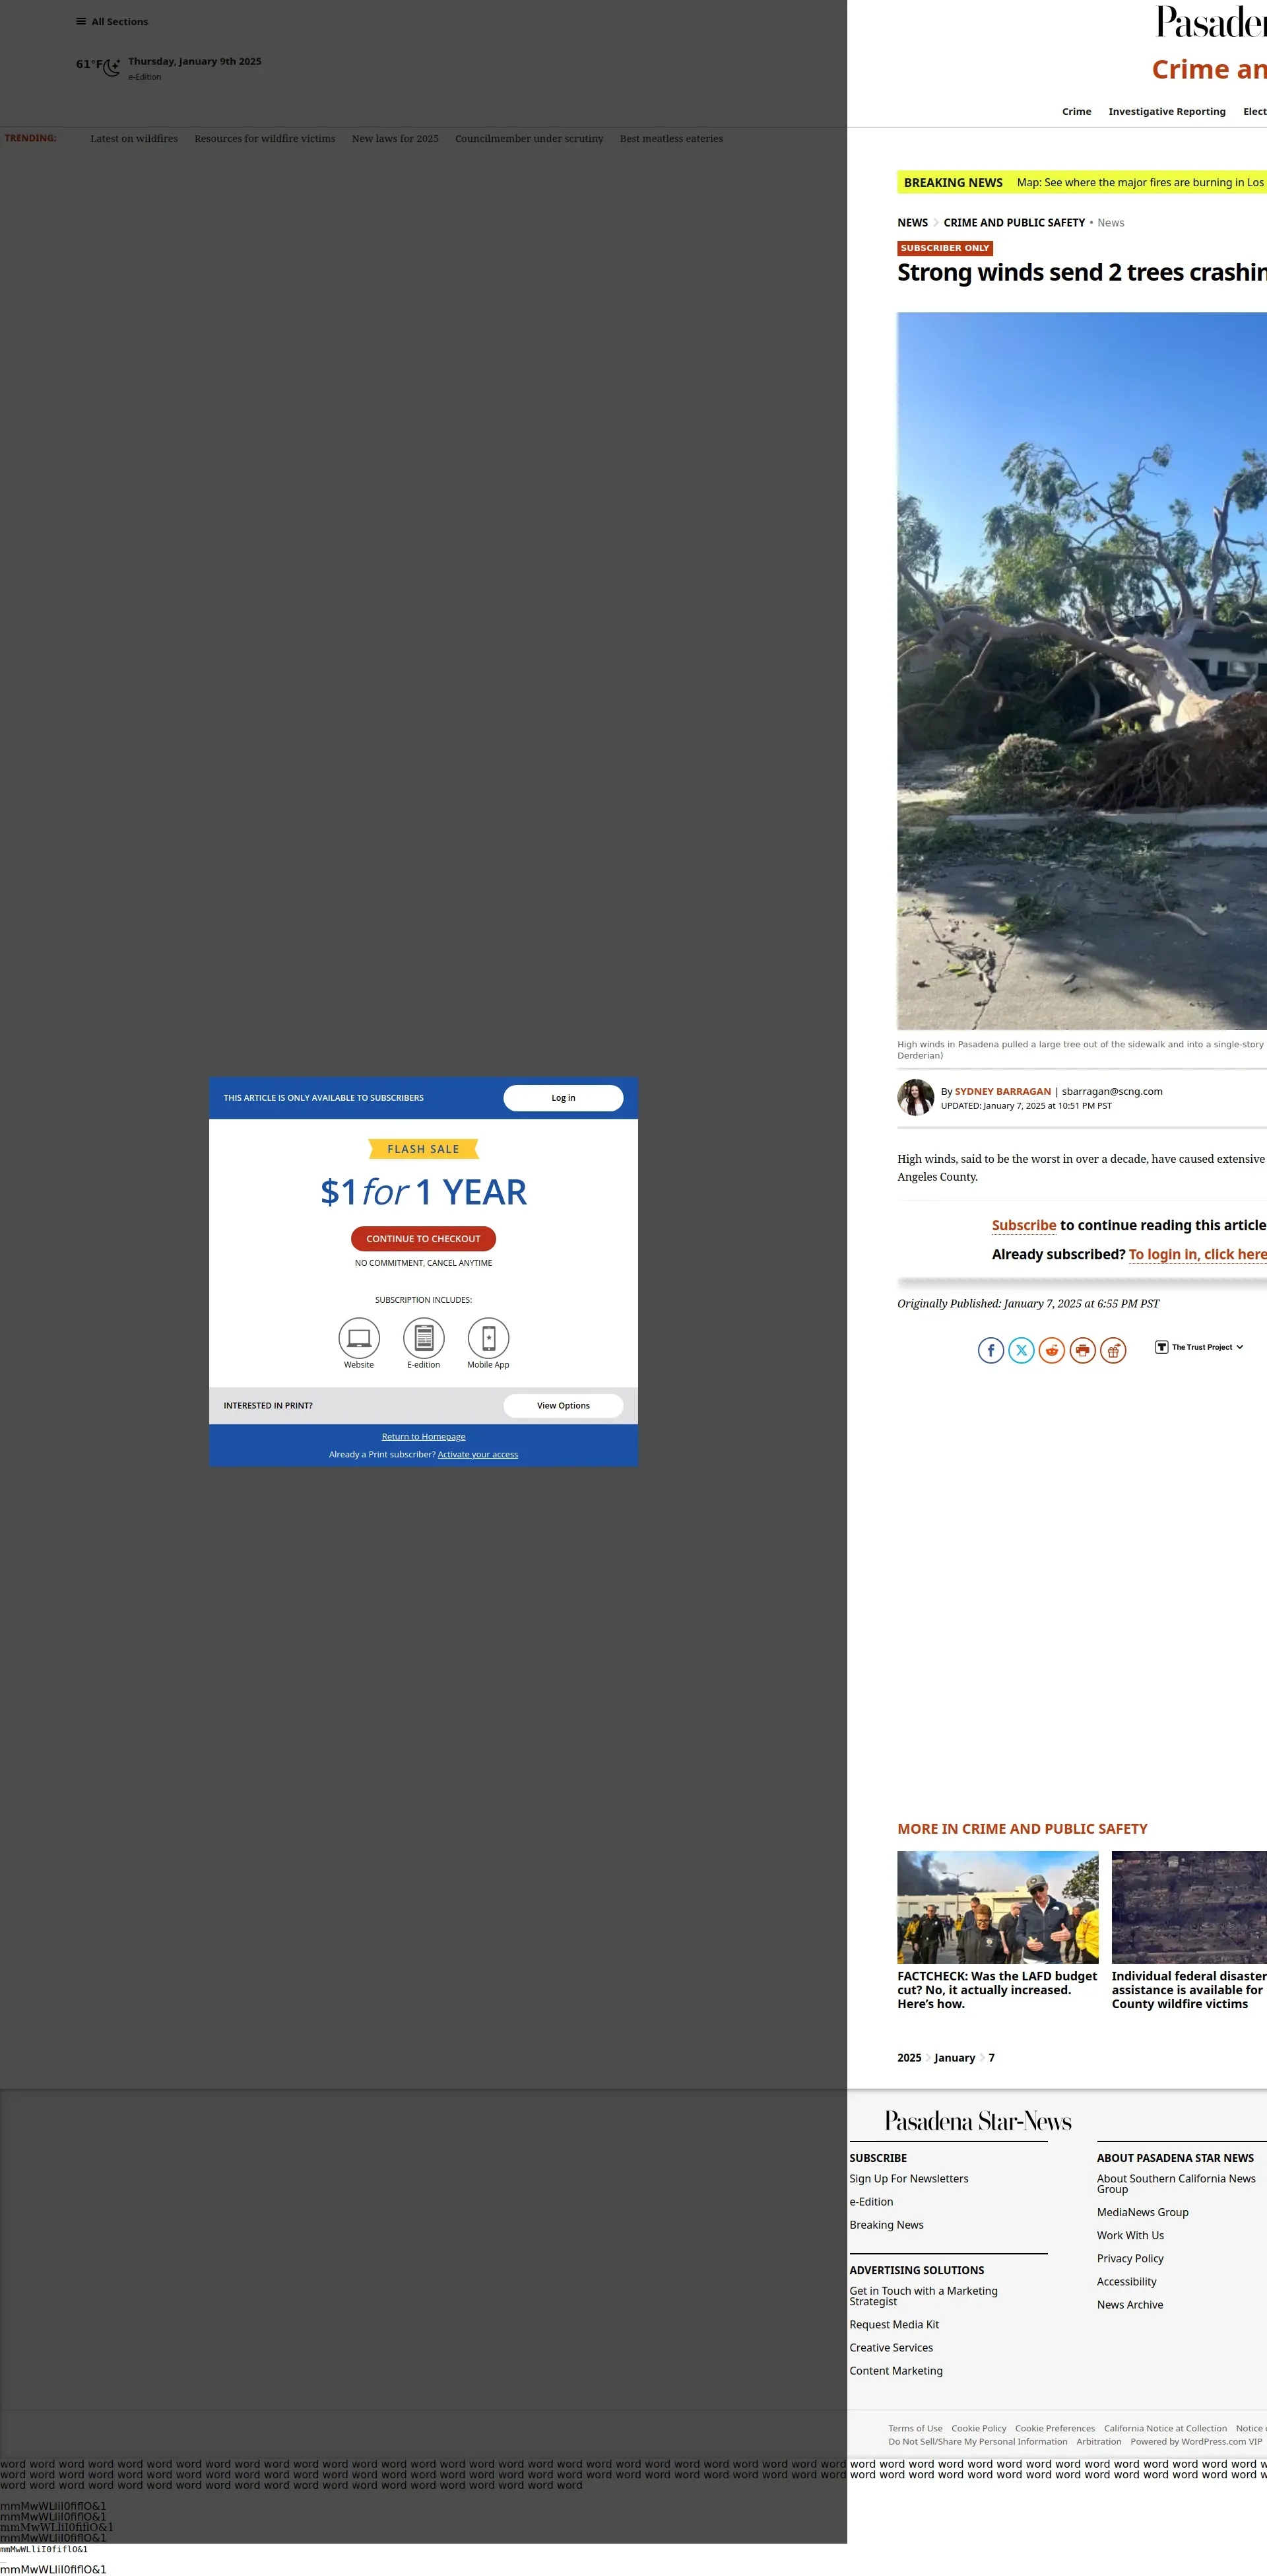Click Continue to Checkout button

tap(424, 1238)
